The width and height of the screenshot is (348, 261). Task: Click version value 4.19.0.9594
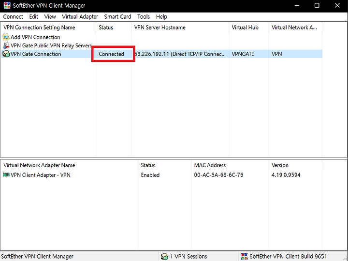pos(286,175)
